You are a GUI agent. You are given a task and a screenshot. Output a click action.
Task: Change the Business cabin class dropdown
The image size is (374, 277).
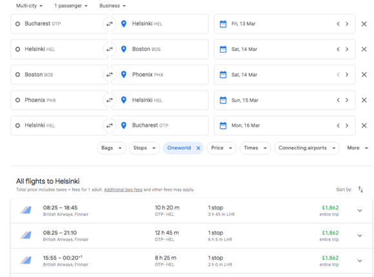point(112,6)
